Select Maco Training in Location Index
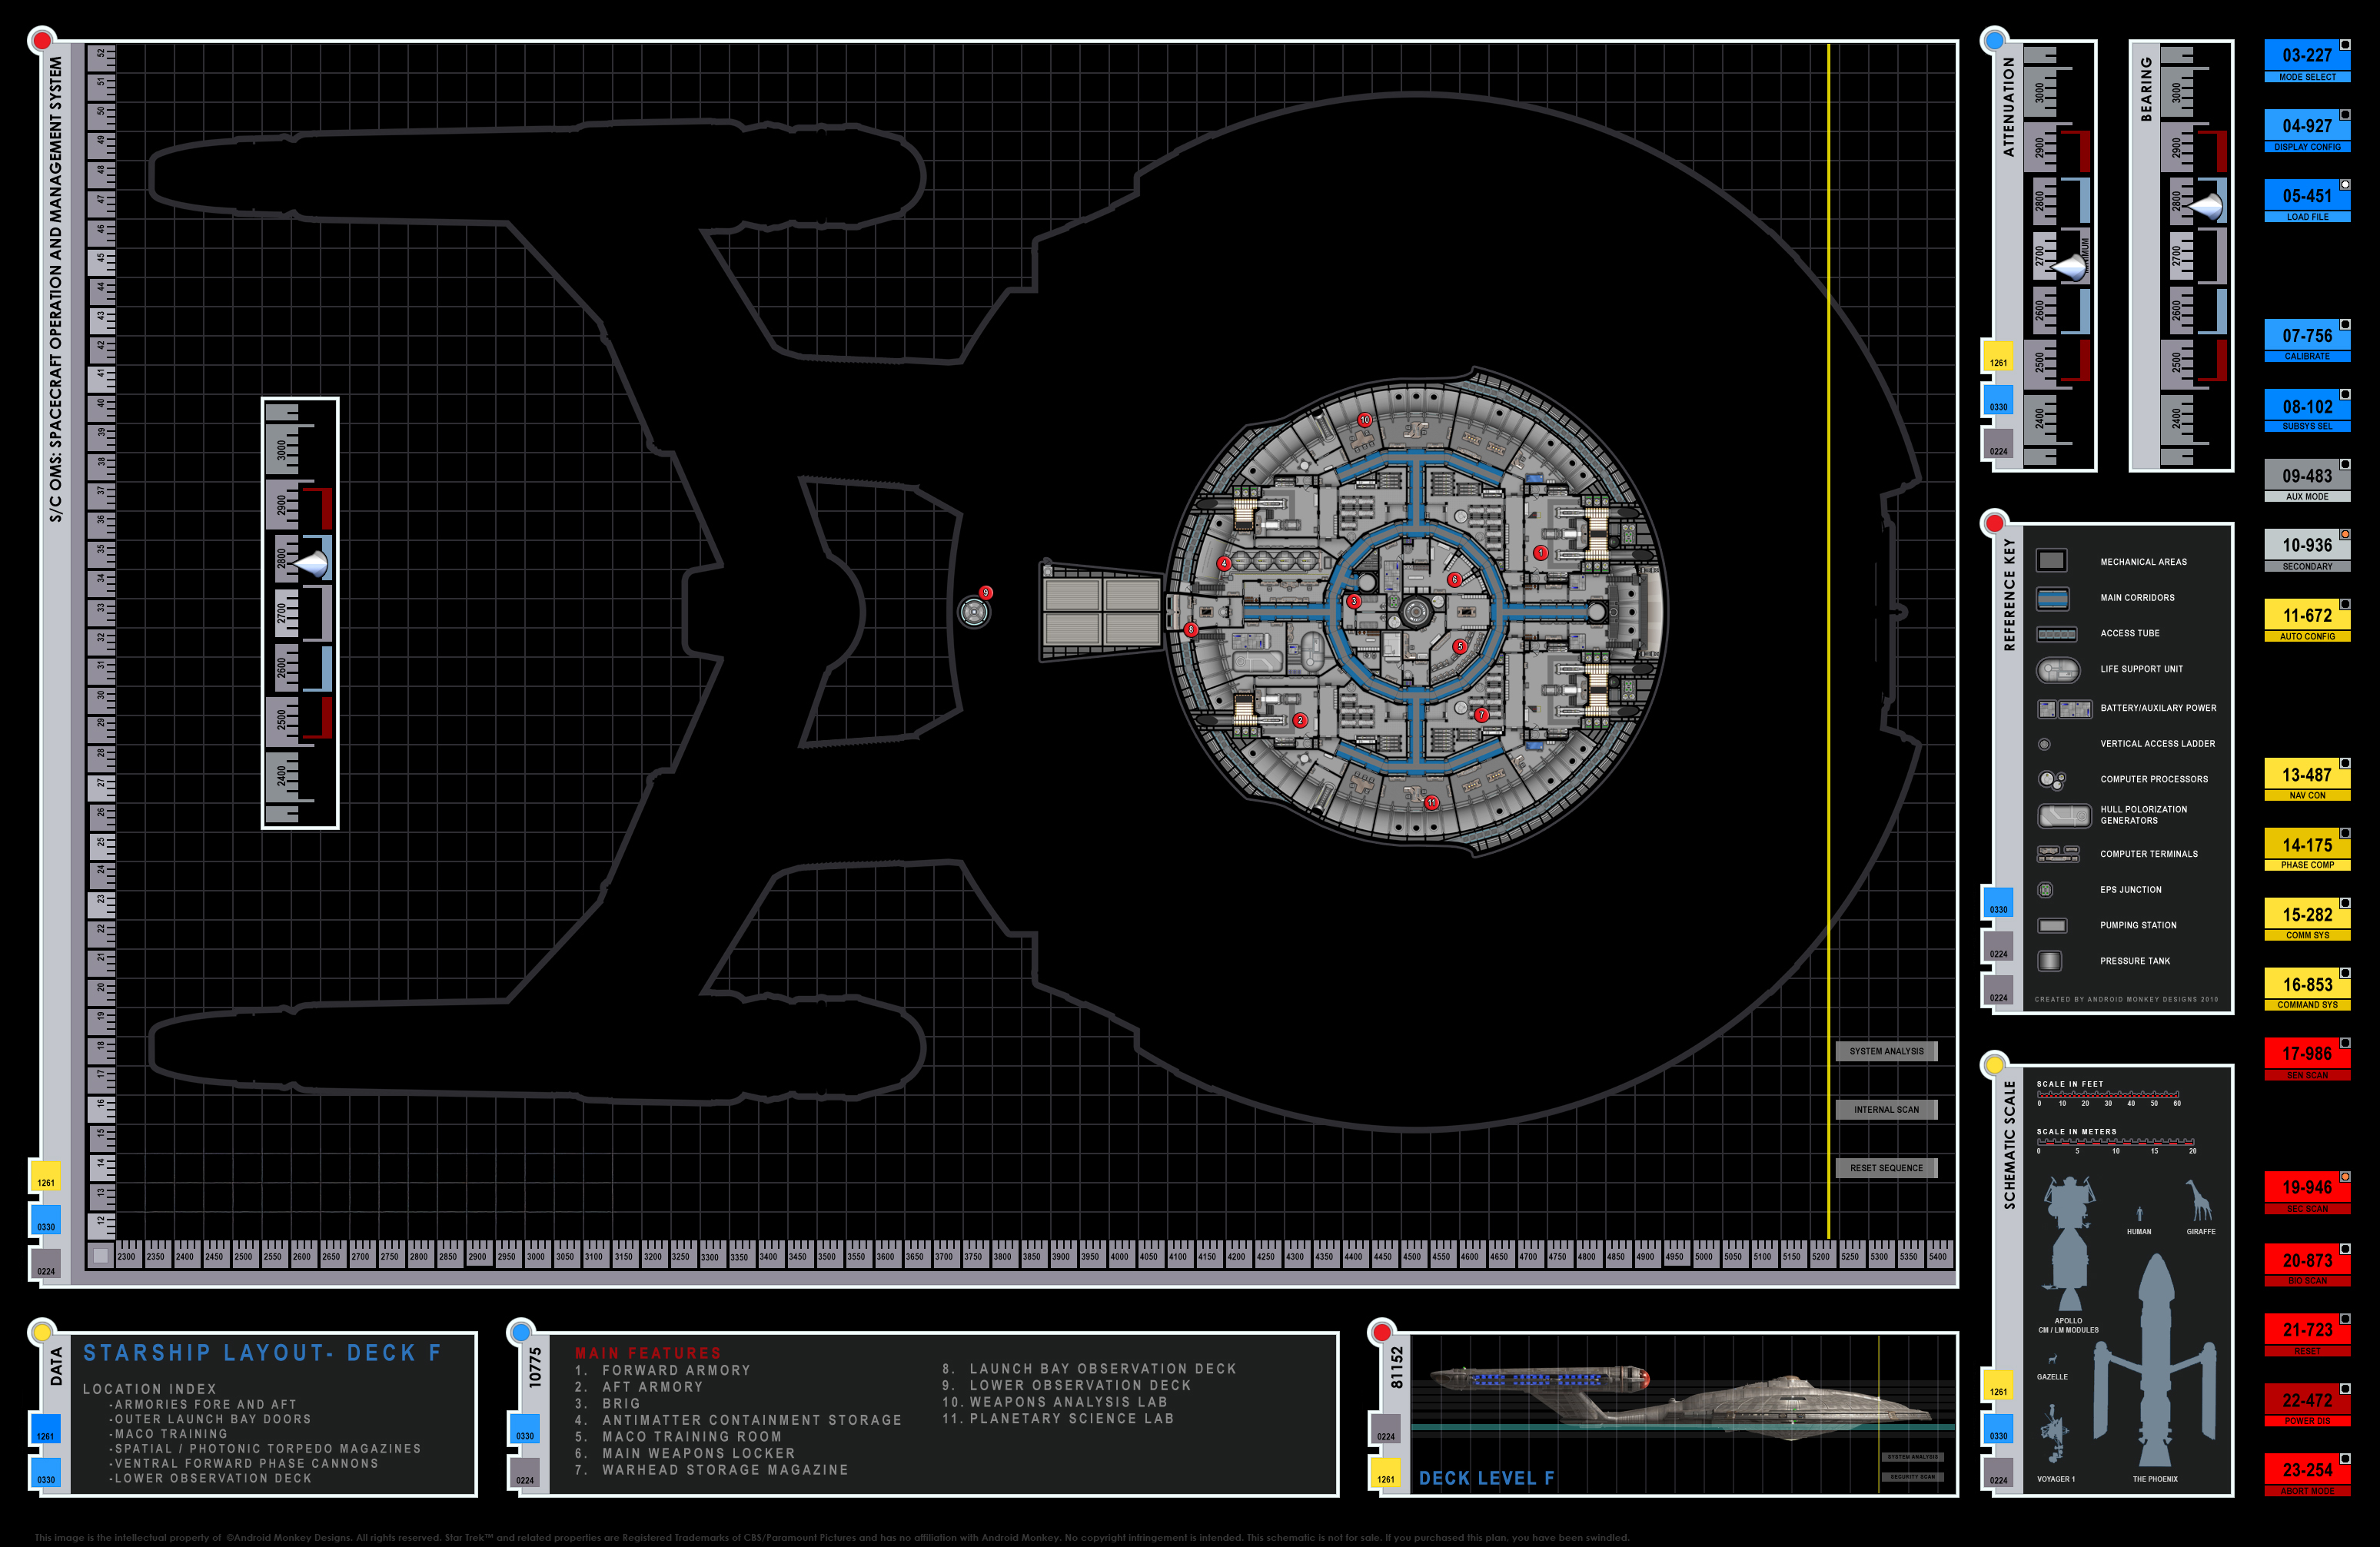The width and height of the screenshot is (2380, 1547). click(171, 1434)
